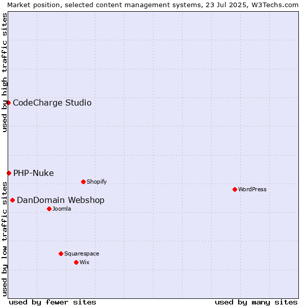
Task: Click the "used by low traffic sites" axis label
Action: tap(4, 239)
